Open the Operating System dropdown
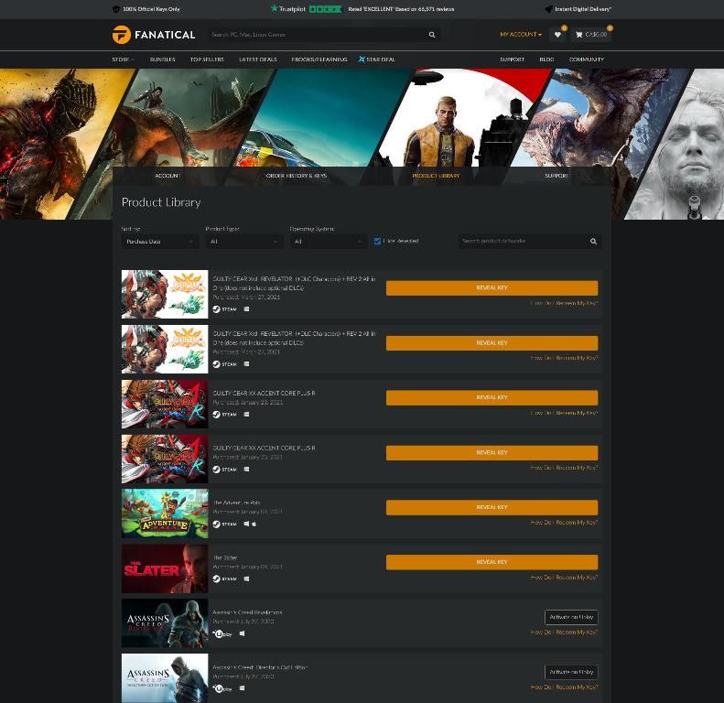The image size is (724, 703). (x=329, y=242)
